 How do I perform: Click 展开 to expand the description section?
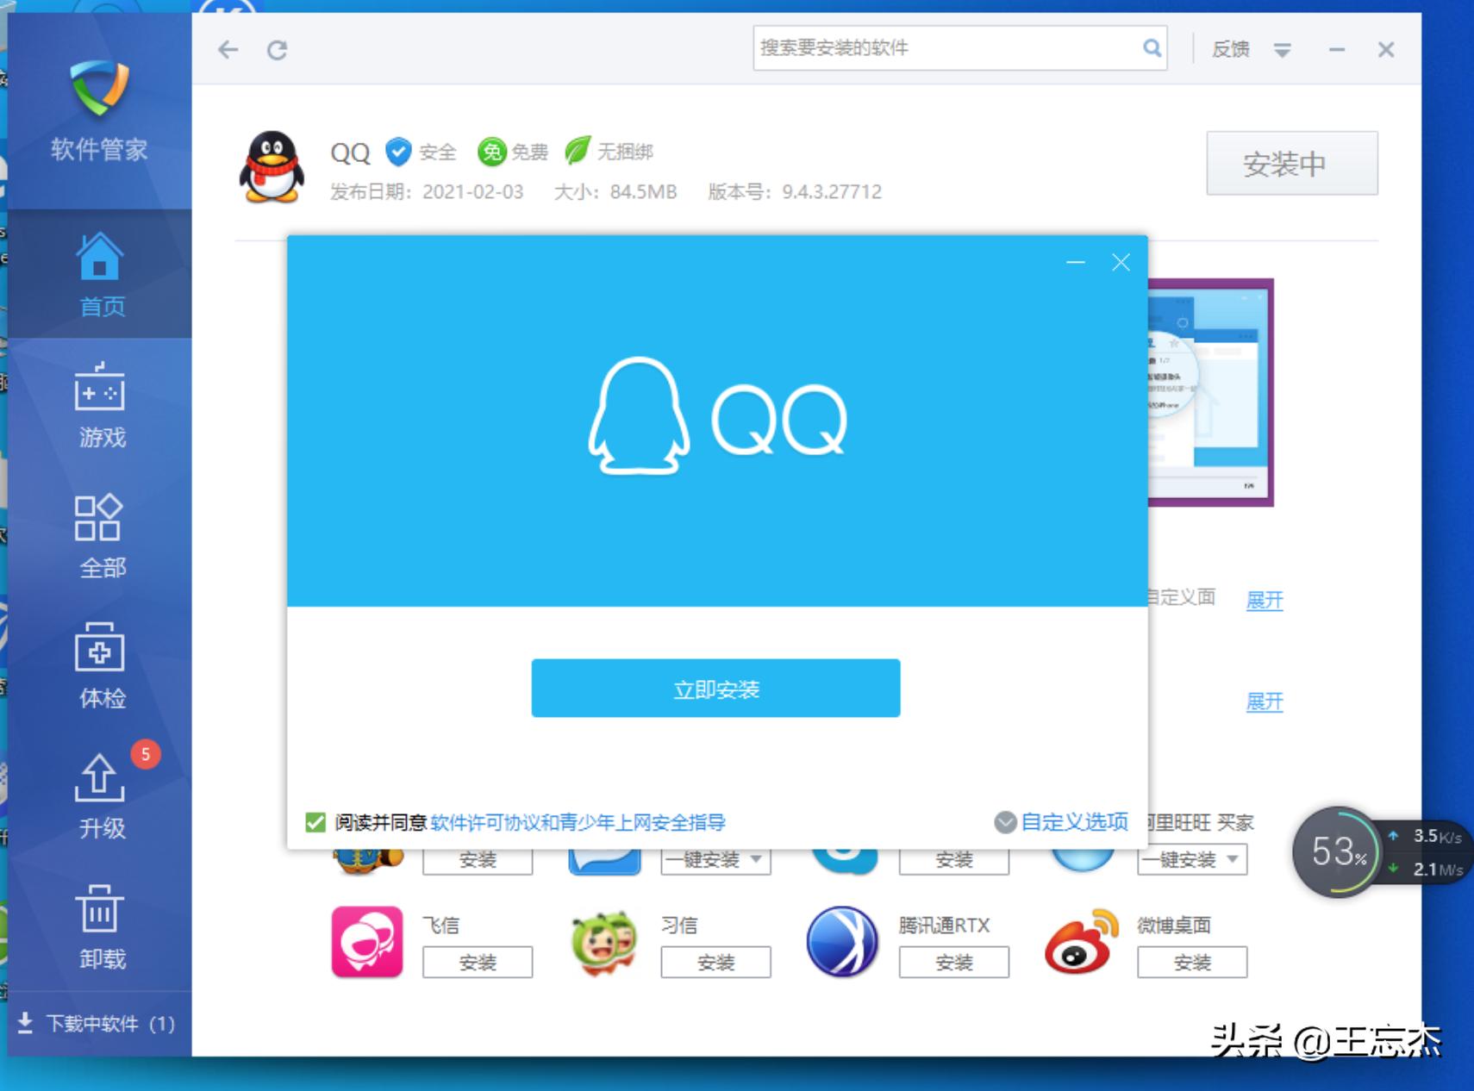click(1265, 601)
